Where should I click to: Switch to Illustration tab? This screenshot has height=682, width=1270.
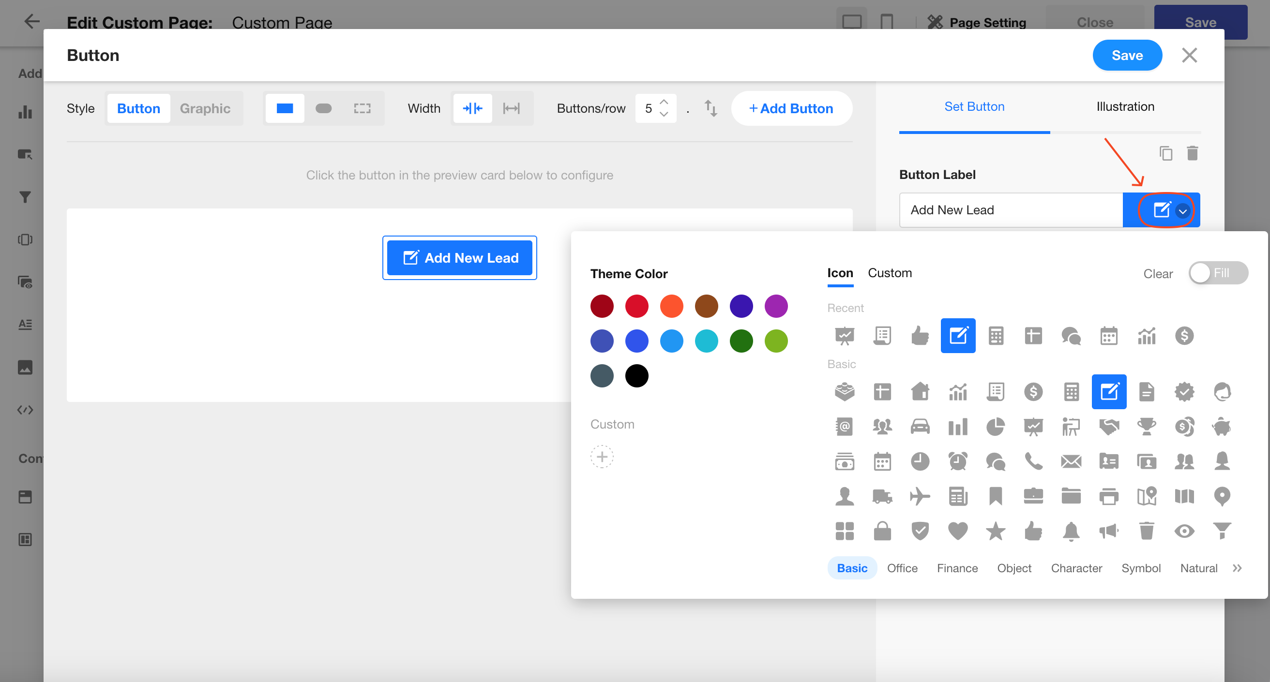pos(1125,106)
